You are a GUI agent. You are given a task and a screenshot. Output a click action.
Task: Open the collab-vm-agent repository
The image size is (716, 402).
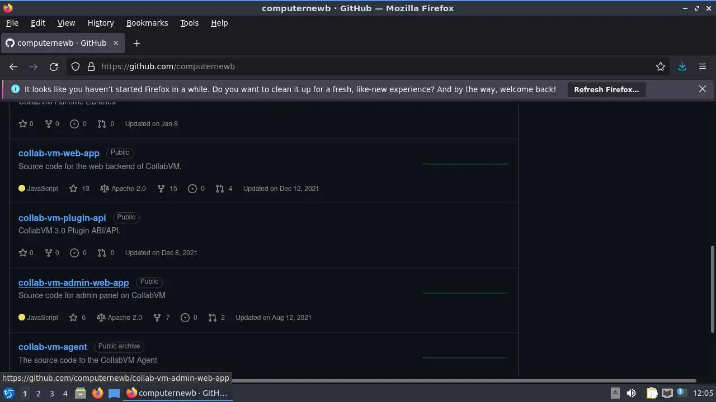[53, 347]
